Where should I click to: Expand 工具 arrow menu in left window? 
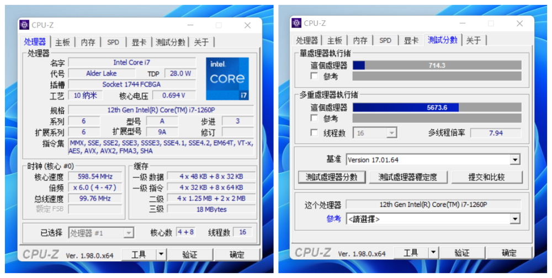[x=161, y=254]
